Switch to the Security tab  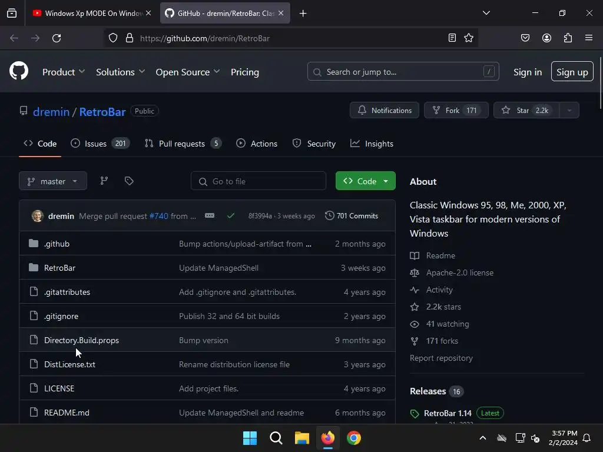(x=314, y=144)
